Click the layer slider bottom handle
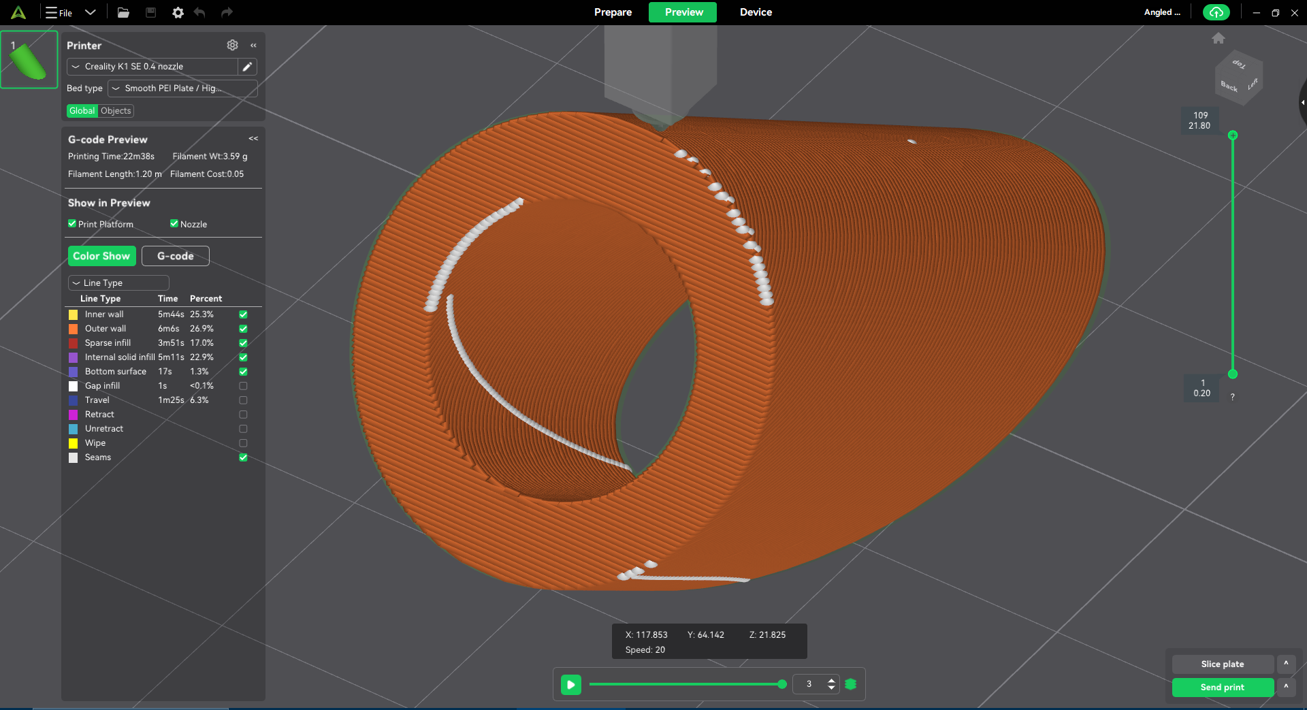 [1233, 374]
